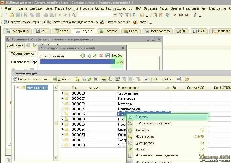Click the Refresh arrows icon in Номенклатура toolbar
Screen dimensions: 231x163
pos(155,79)
